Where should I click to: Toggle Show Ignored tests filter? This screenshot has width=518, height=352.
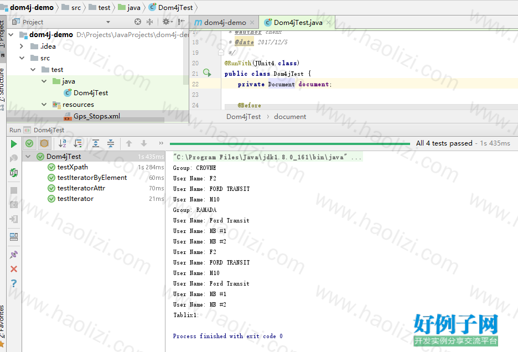click(44, 143)
